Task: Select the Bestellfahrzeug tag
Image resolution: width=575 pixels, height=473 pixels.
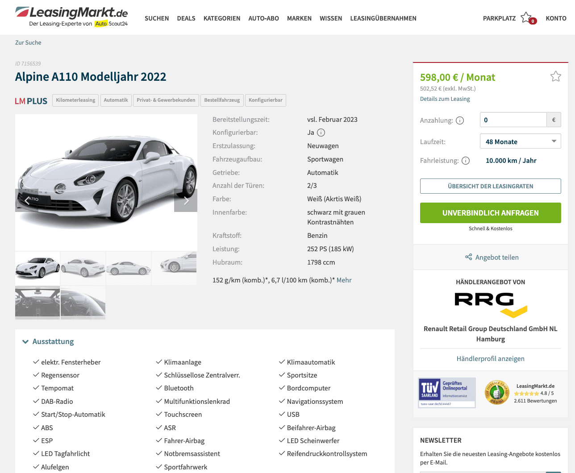Action: (222, 100)
